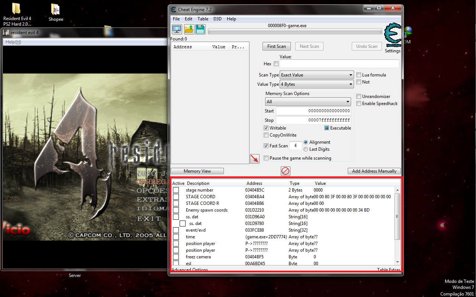Click into the scan Value input field

click(339, 64)
